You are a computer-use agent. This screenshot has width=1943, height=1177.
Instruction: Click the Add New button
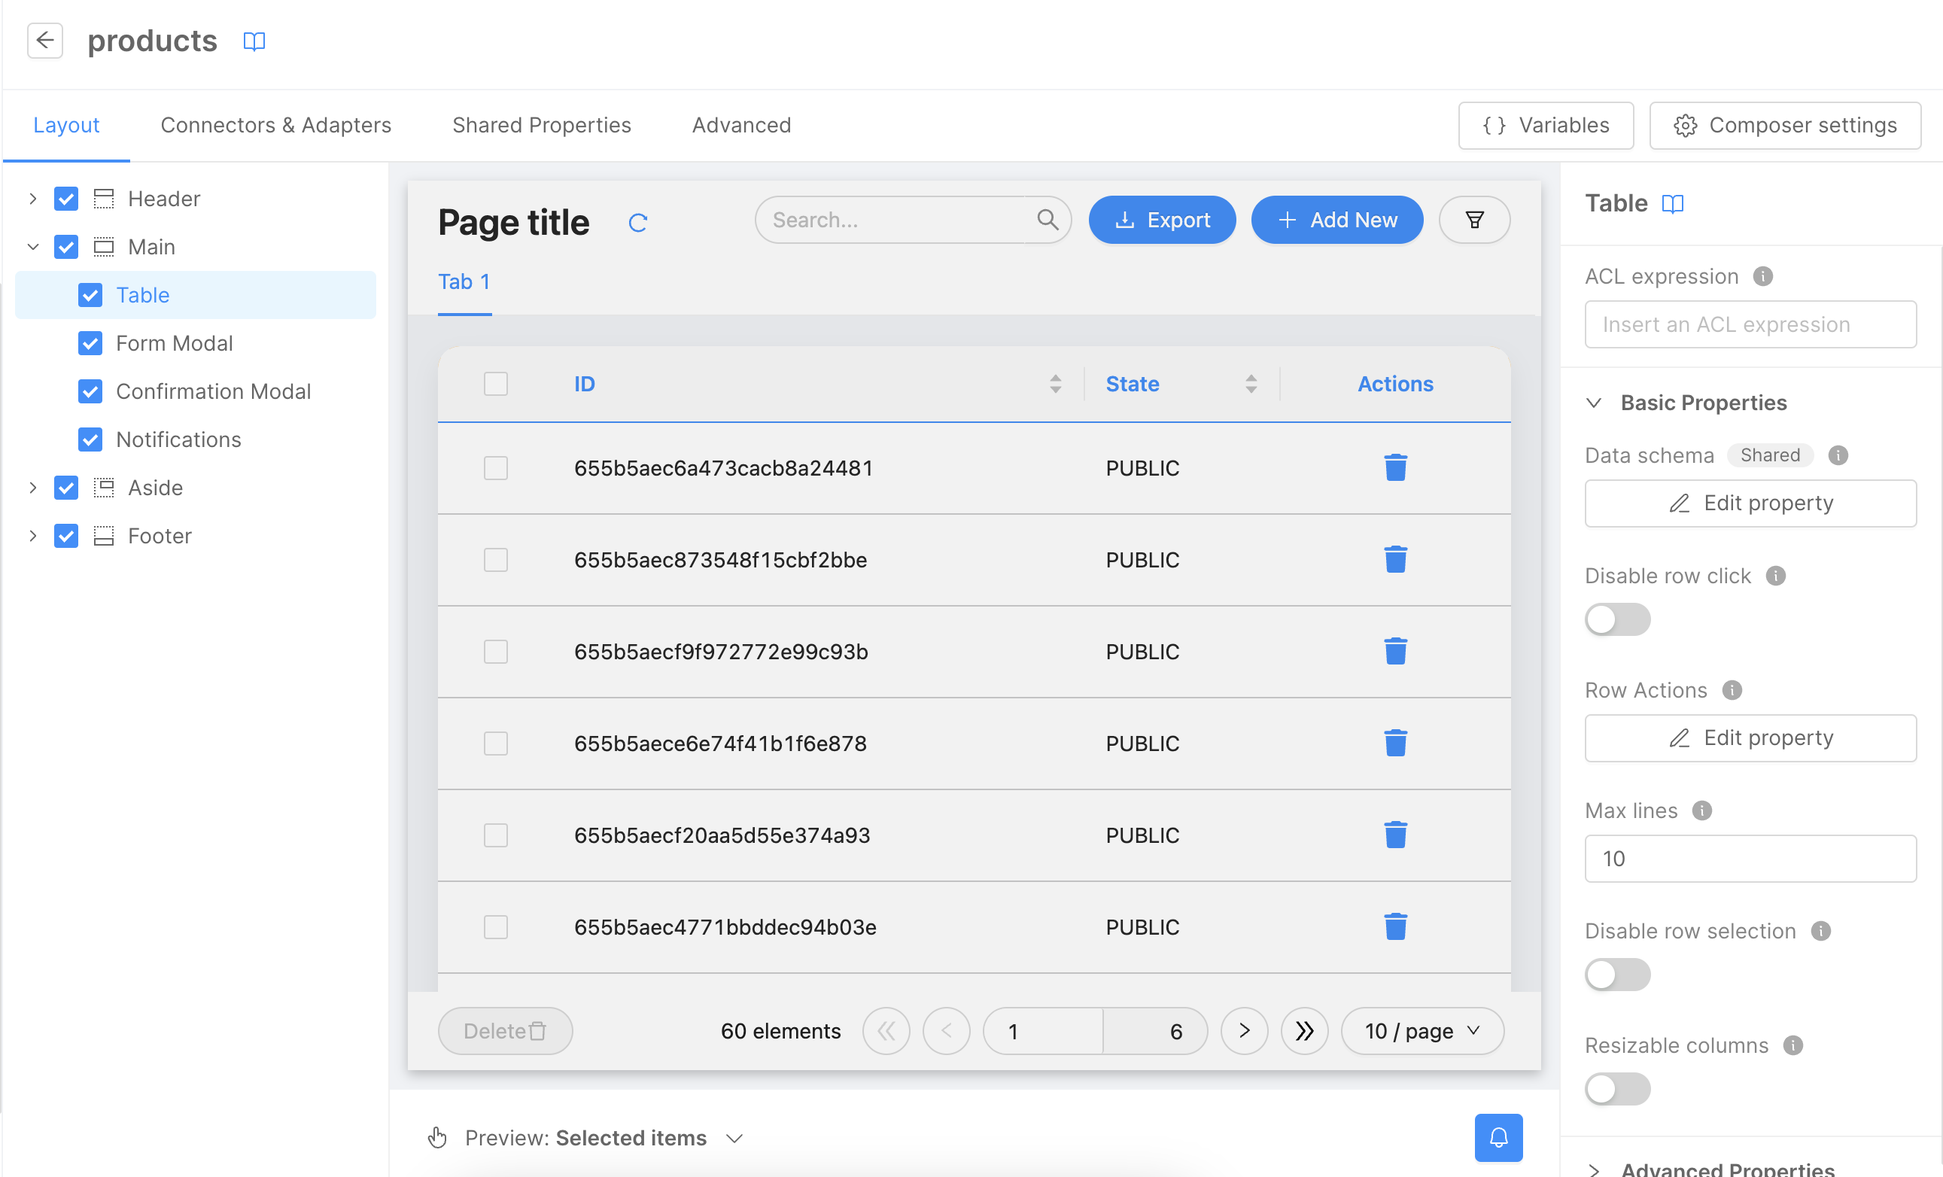click(1336, 220)
